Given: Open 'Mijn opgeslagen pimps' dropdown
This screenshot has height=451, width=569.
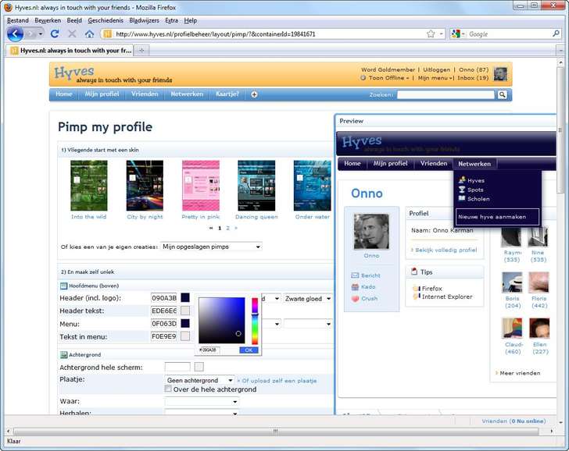Looking at the screenshot, I should 211,247.
